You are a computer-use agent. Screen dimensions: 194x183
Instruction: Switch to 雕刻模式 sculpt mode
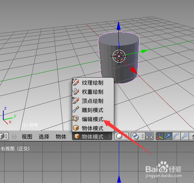tap(93, 110)
